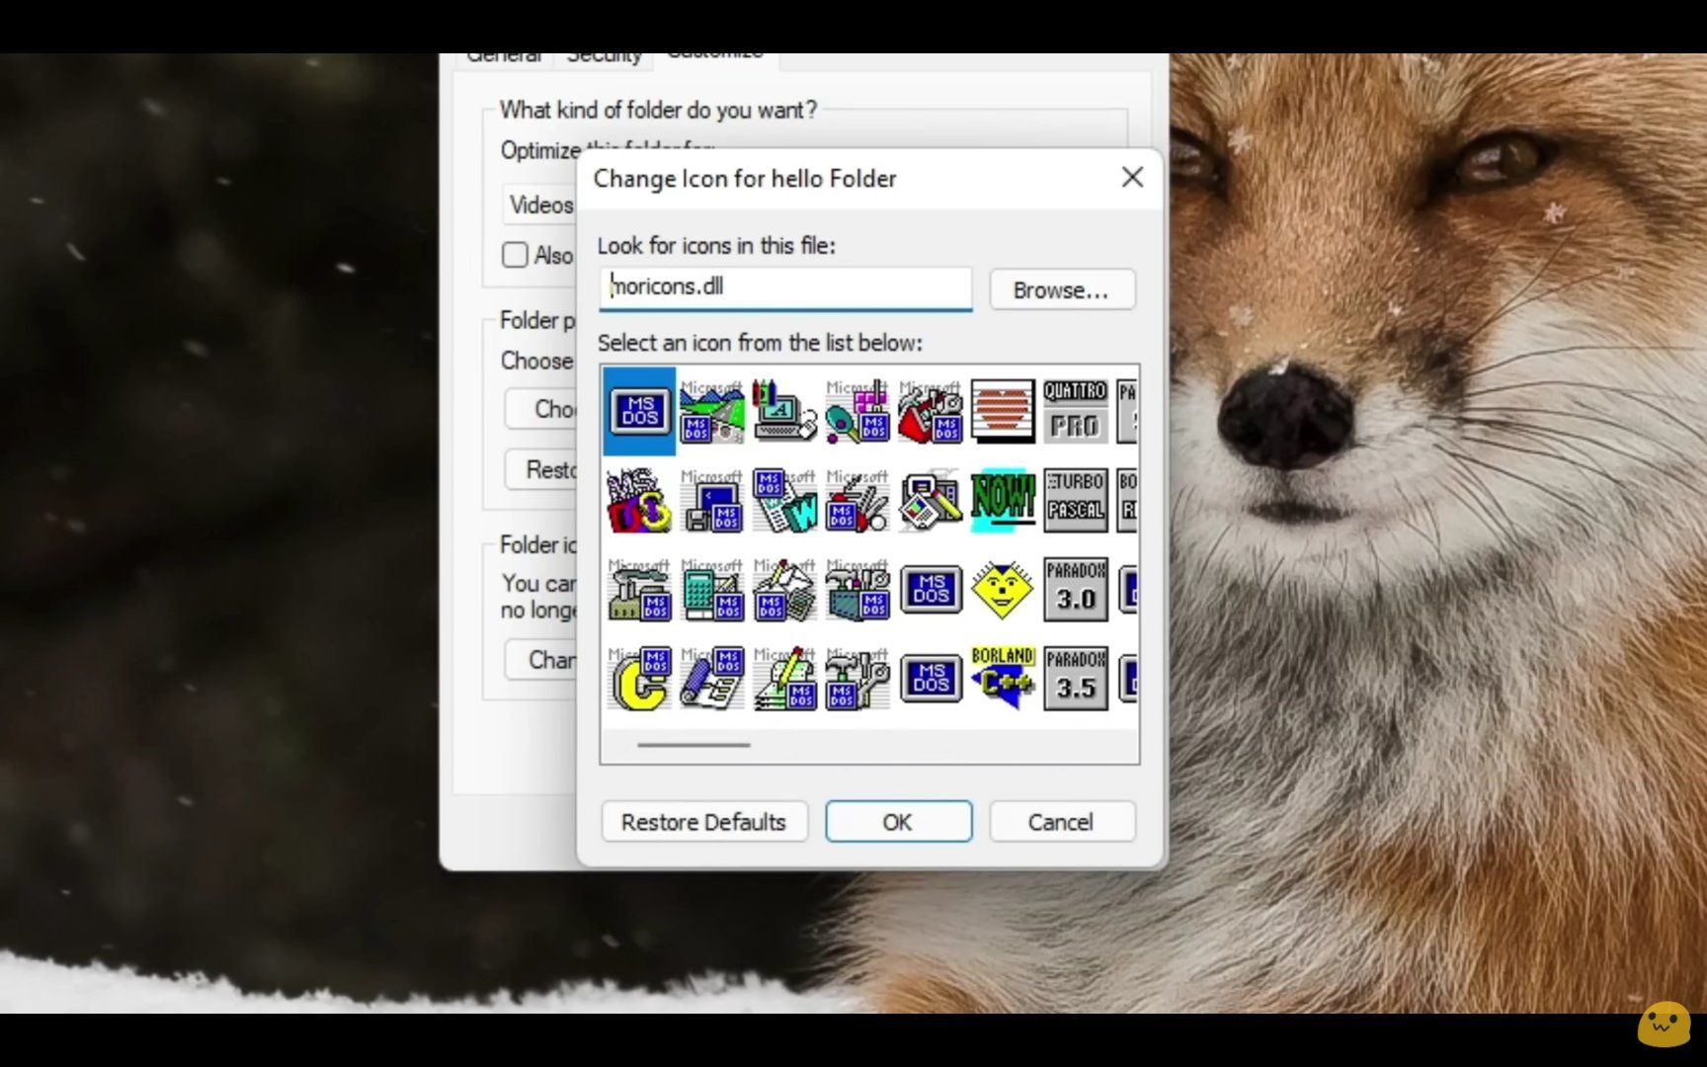
Task: Click 'Look for icons in this file:' label
Action: pyautogui.click(x=716, y=245)
